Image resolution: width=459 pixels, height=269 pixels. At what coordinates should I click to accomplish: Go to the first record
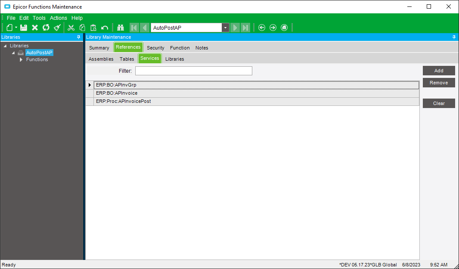point(134,28)
